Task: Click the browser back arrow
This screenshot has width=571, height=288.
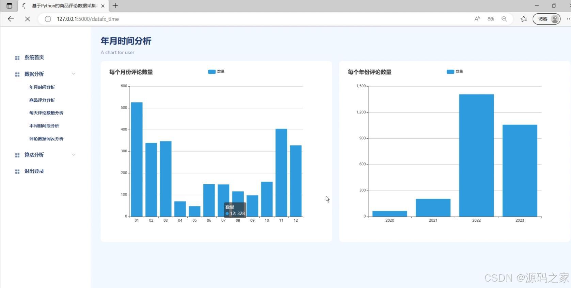Action: point(11,19)
